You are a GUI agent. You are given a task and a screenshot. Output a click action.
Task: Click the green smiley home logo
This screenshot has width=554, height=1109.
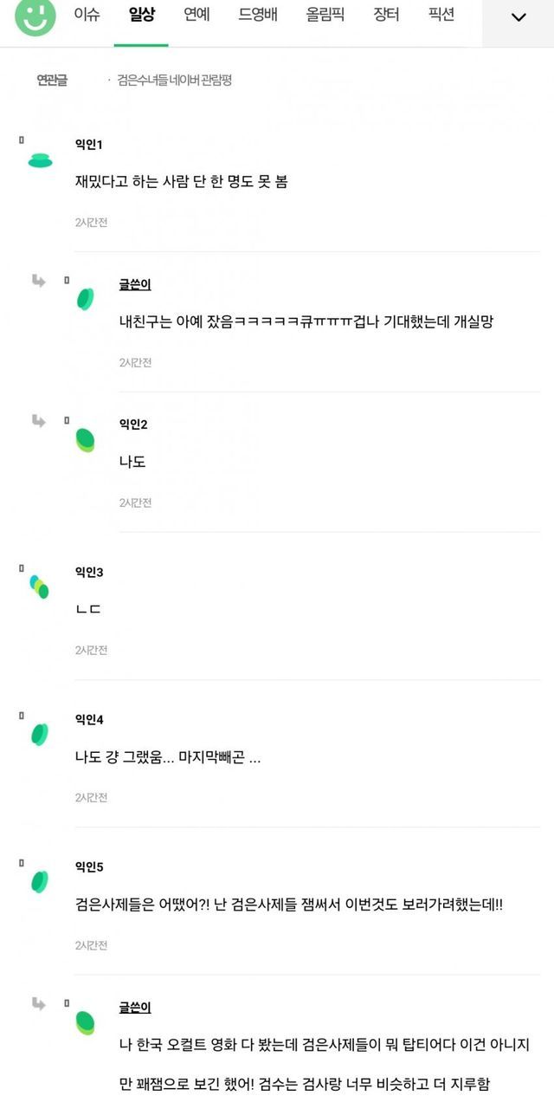point(35,17)
